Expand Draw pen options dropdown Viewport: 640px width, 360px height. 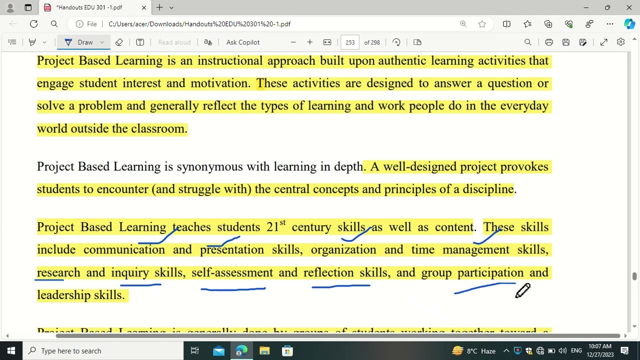click(x=102, y=42)
